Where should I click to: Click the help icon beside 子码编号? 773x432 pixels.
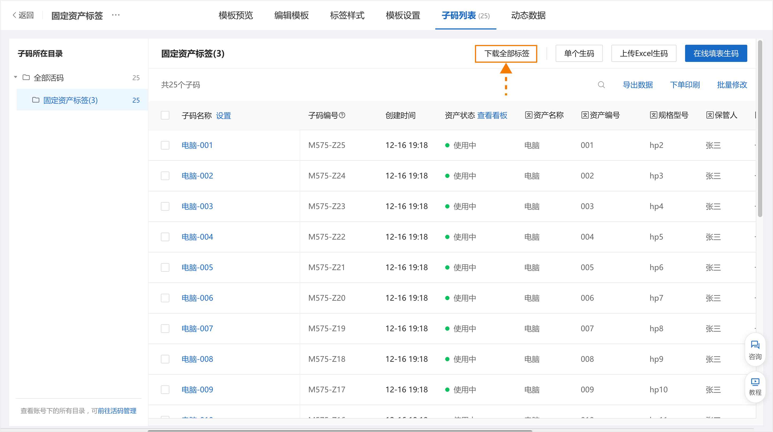(x=342, y=115)
